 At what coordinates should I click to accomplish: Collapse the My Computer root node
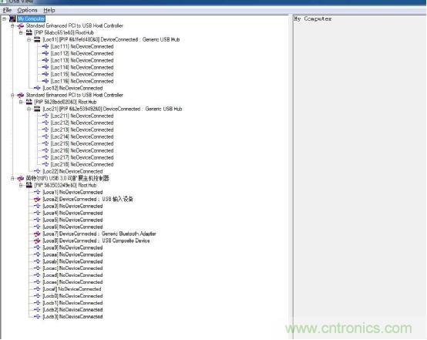5,19
